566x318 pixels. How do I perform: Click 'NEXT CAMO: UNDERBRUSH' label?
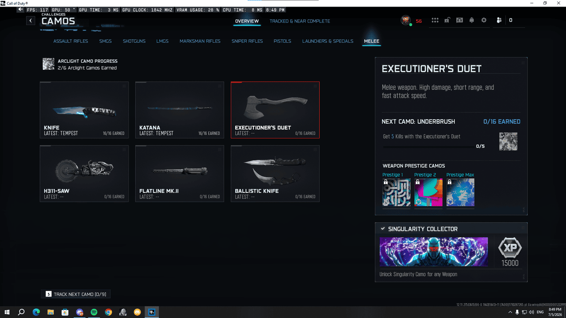tap(418, 121)
